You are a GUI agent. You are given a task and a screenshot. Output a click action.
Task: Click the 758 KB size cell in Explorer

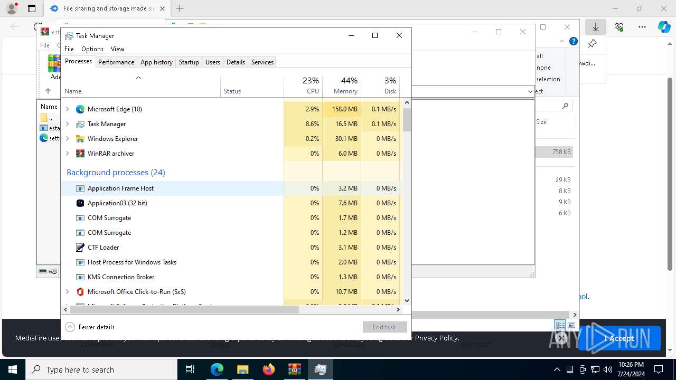[x=561, y=152]
